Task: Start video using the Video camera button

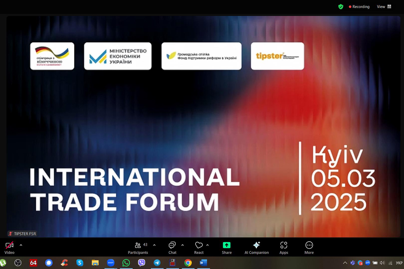Action: click(x=9, y=248)
